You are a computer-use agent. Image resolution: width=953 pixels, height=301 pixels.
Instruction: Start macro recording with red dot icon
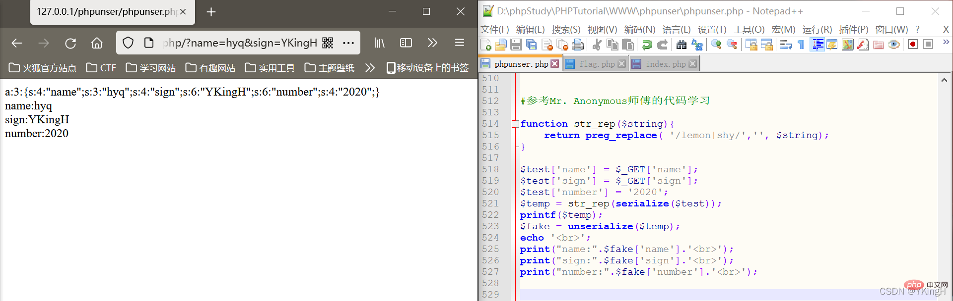(x=912, y=45)
